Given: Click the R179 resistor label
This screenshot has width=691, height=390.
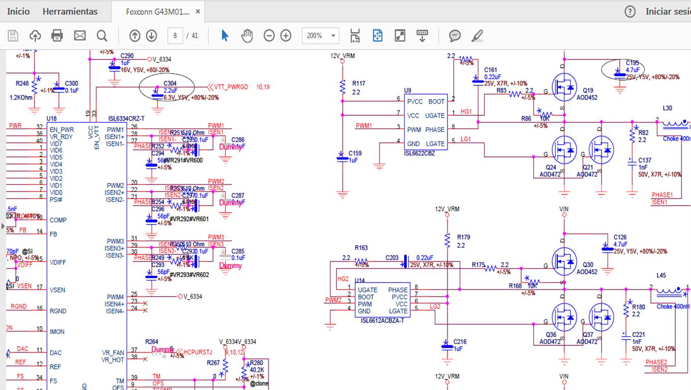Looking at the screenshot, I should (x=463, y=237).
